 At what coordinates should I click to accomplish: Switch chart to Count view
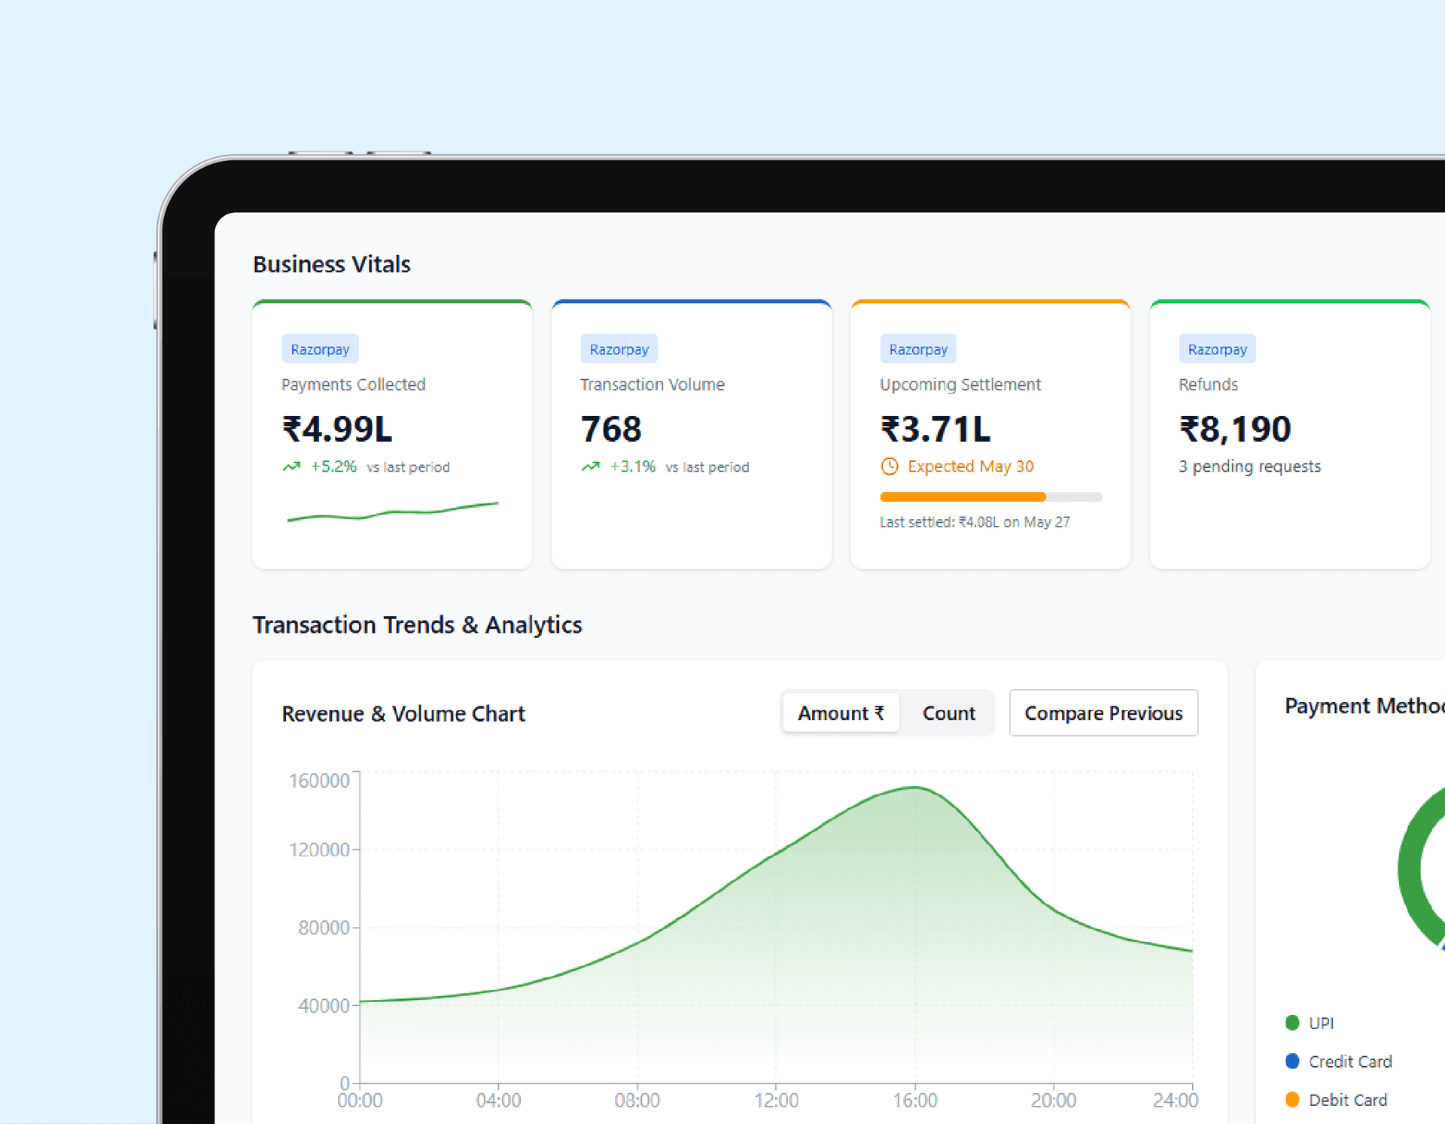coord(948,713)
